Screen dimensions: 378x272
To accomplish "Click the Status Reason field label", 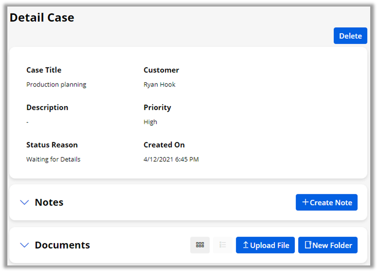I will click(52, 145).
